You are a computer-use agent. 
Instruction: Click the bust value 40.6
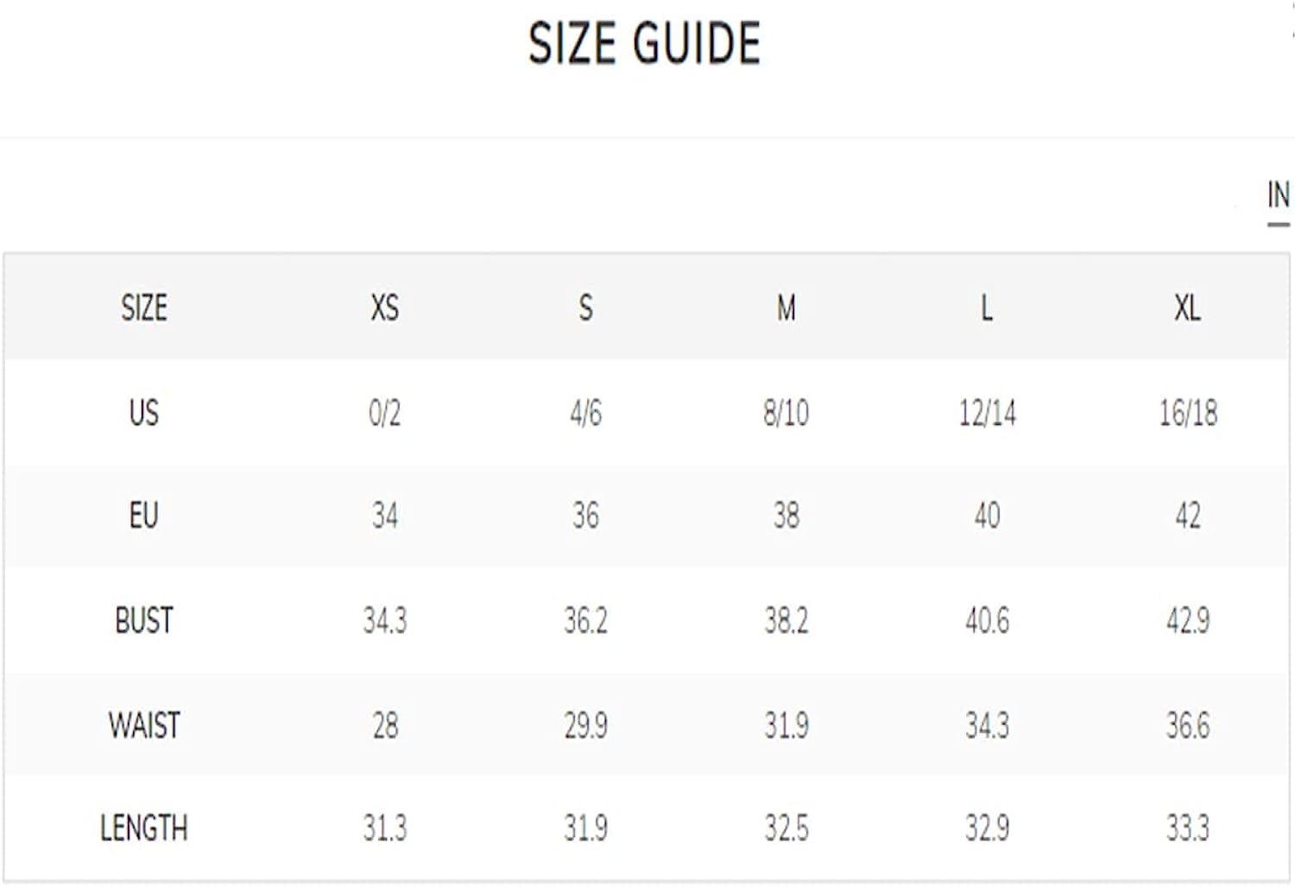click(987, 620)
